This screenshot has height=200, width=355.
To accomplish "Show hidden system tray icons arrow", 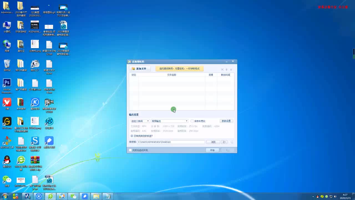I will pyautogui.click(x=313, y=196).
